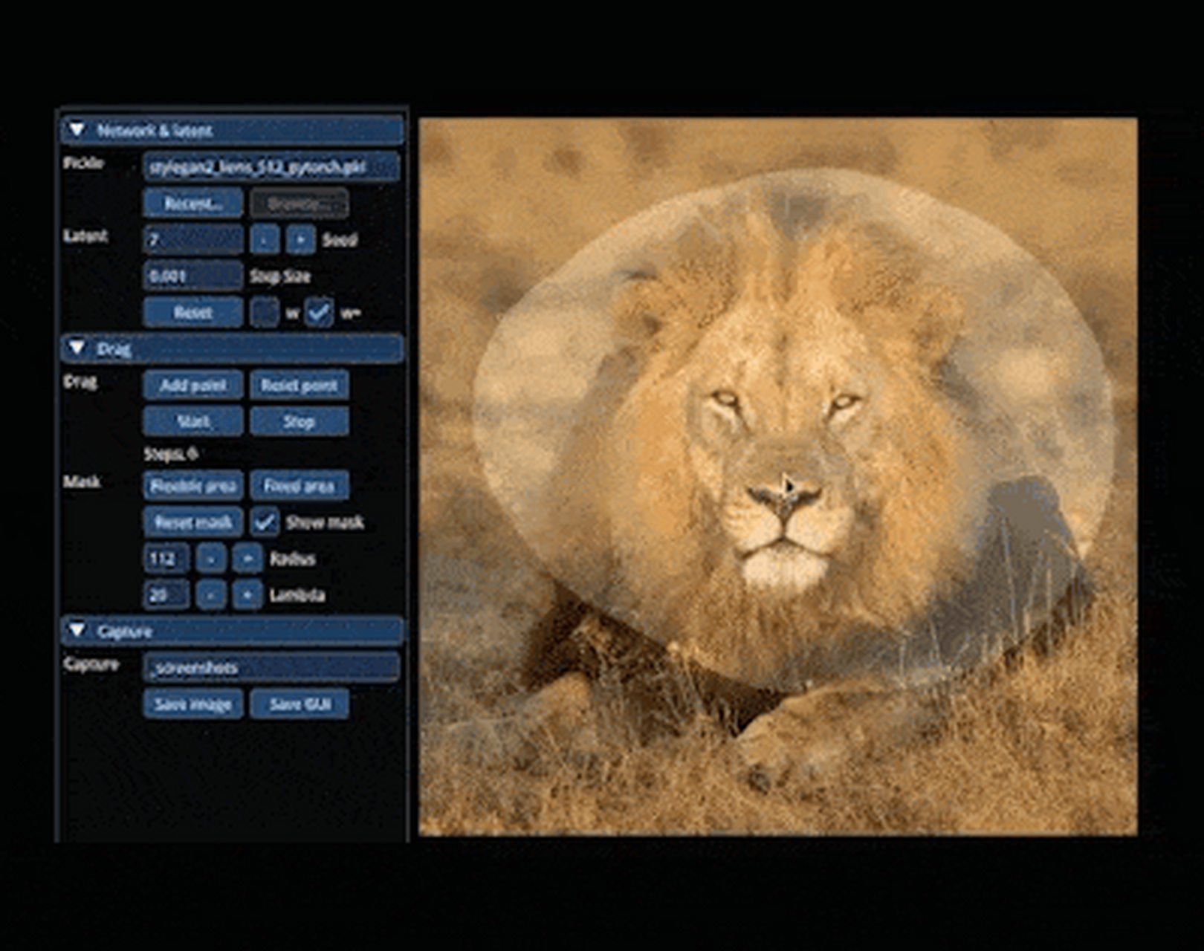1204x951 pixels.
Task: Collapse the Drag section header
Action: point(77,348)
